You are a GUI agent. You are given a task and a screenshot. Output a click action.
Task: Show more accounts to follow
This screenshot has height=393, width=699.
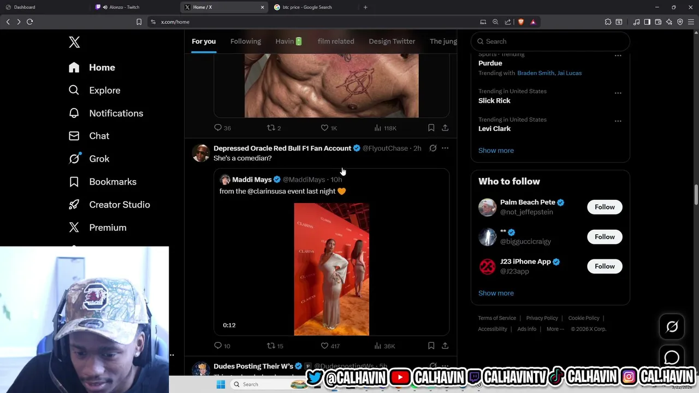(x=496, y=293)
